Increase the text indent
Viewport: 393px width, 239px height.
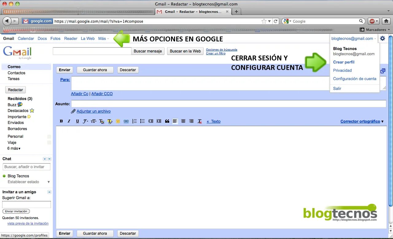(x=159, y=121)
